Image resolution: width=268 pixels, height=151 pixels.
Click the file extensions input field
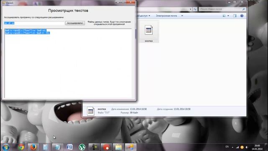click(34, 23)
